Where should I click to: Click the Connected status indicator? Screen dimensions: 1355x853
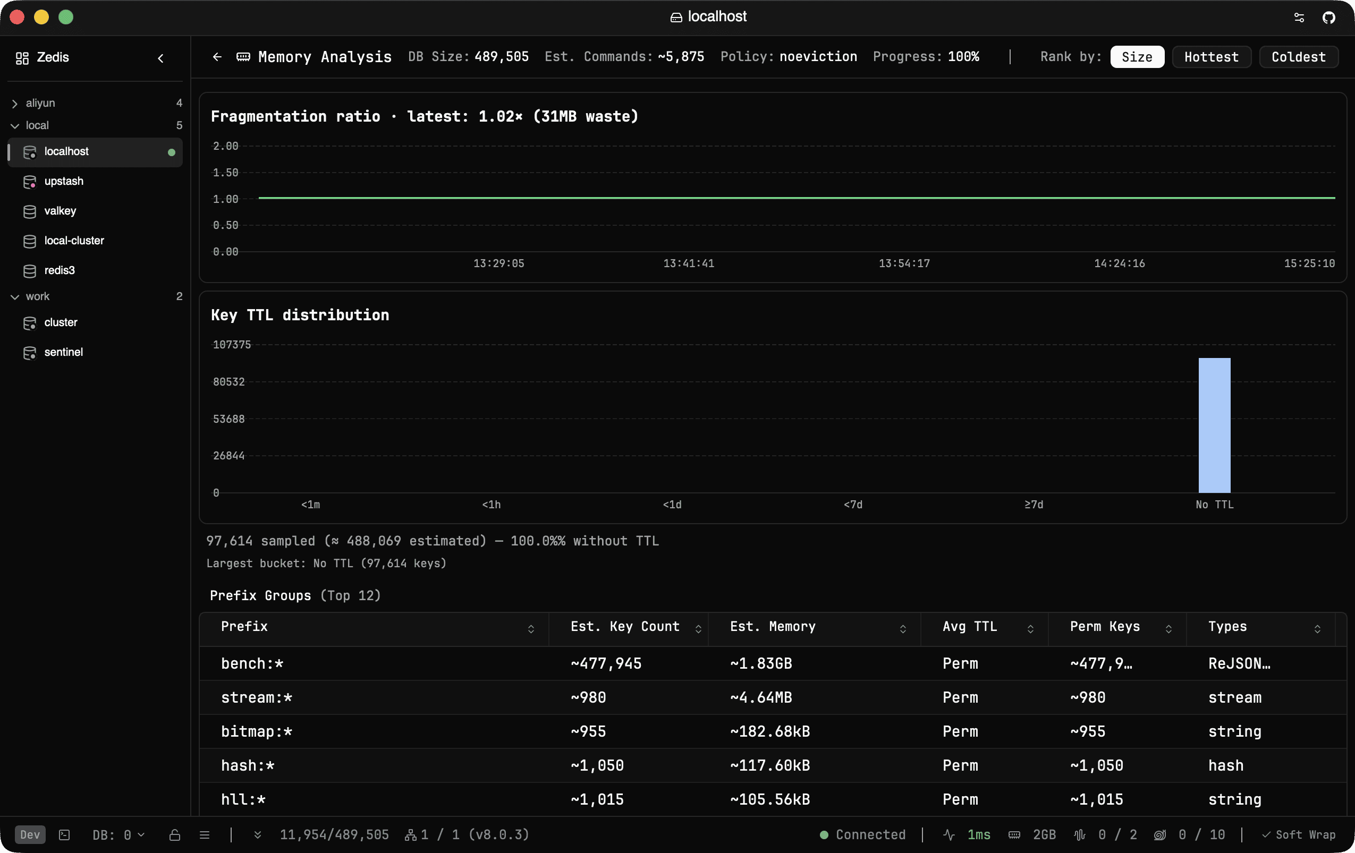click(862, 835)
